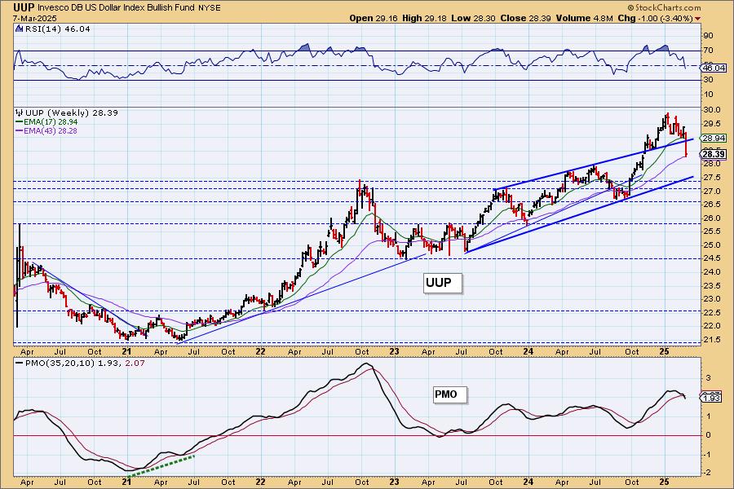Click the PMO(35,20,10) legend label

[60, 363]
